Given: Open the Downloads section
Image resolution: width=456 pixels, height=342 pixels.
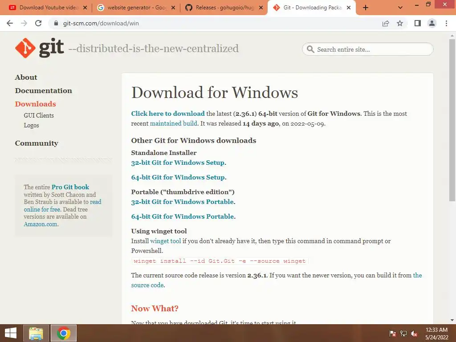Looking at the screenshot, I should point(36,104).
